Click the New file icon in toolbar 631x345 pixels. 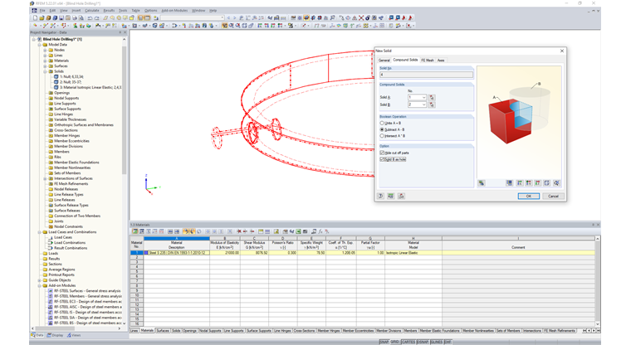pyautogui.click(x=36, y=18)
